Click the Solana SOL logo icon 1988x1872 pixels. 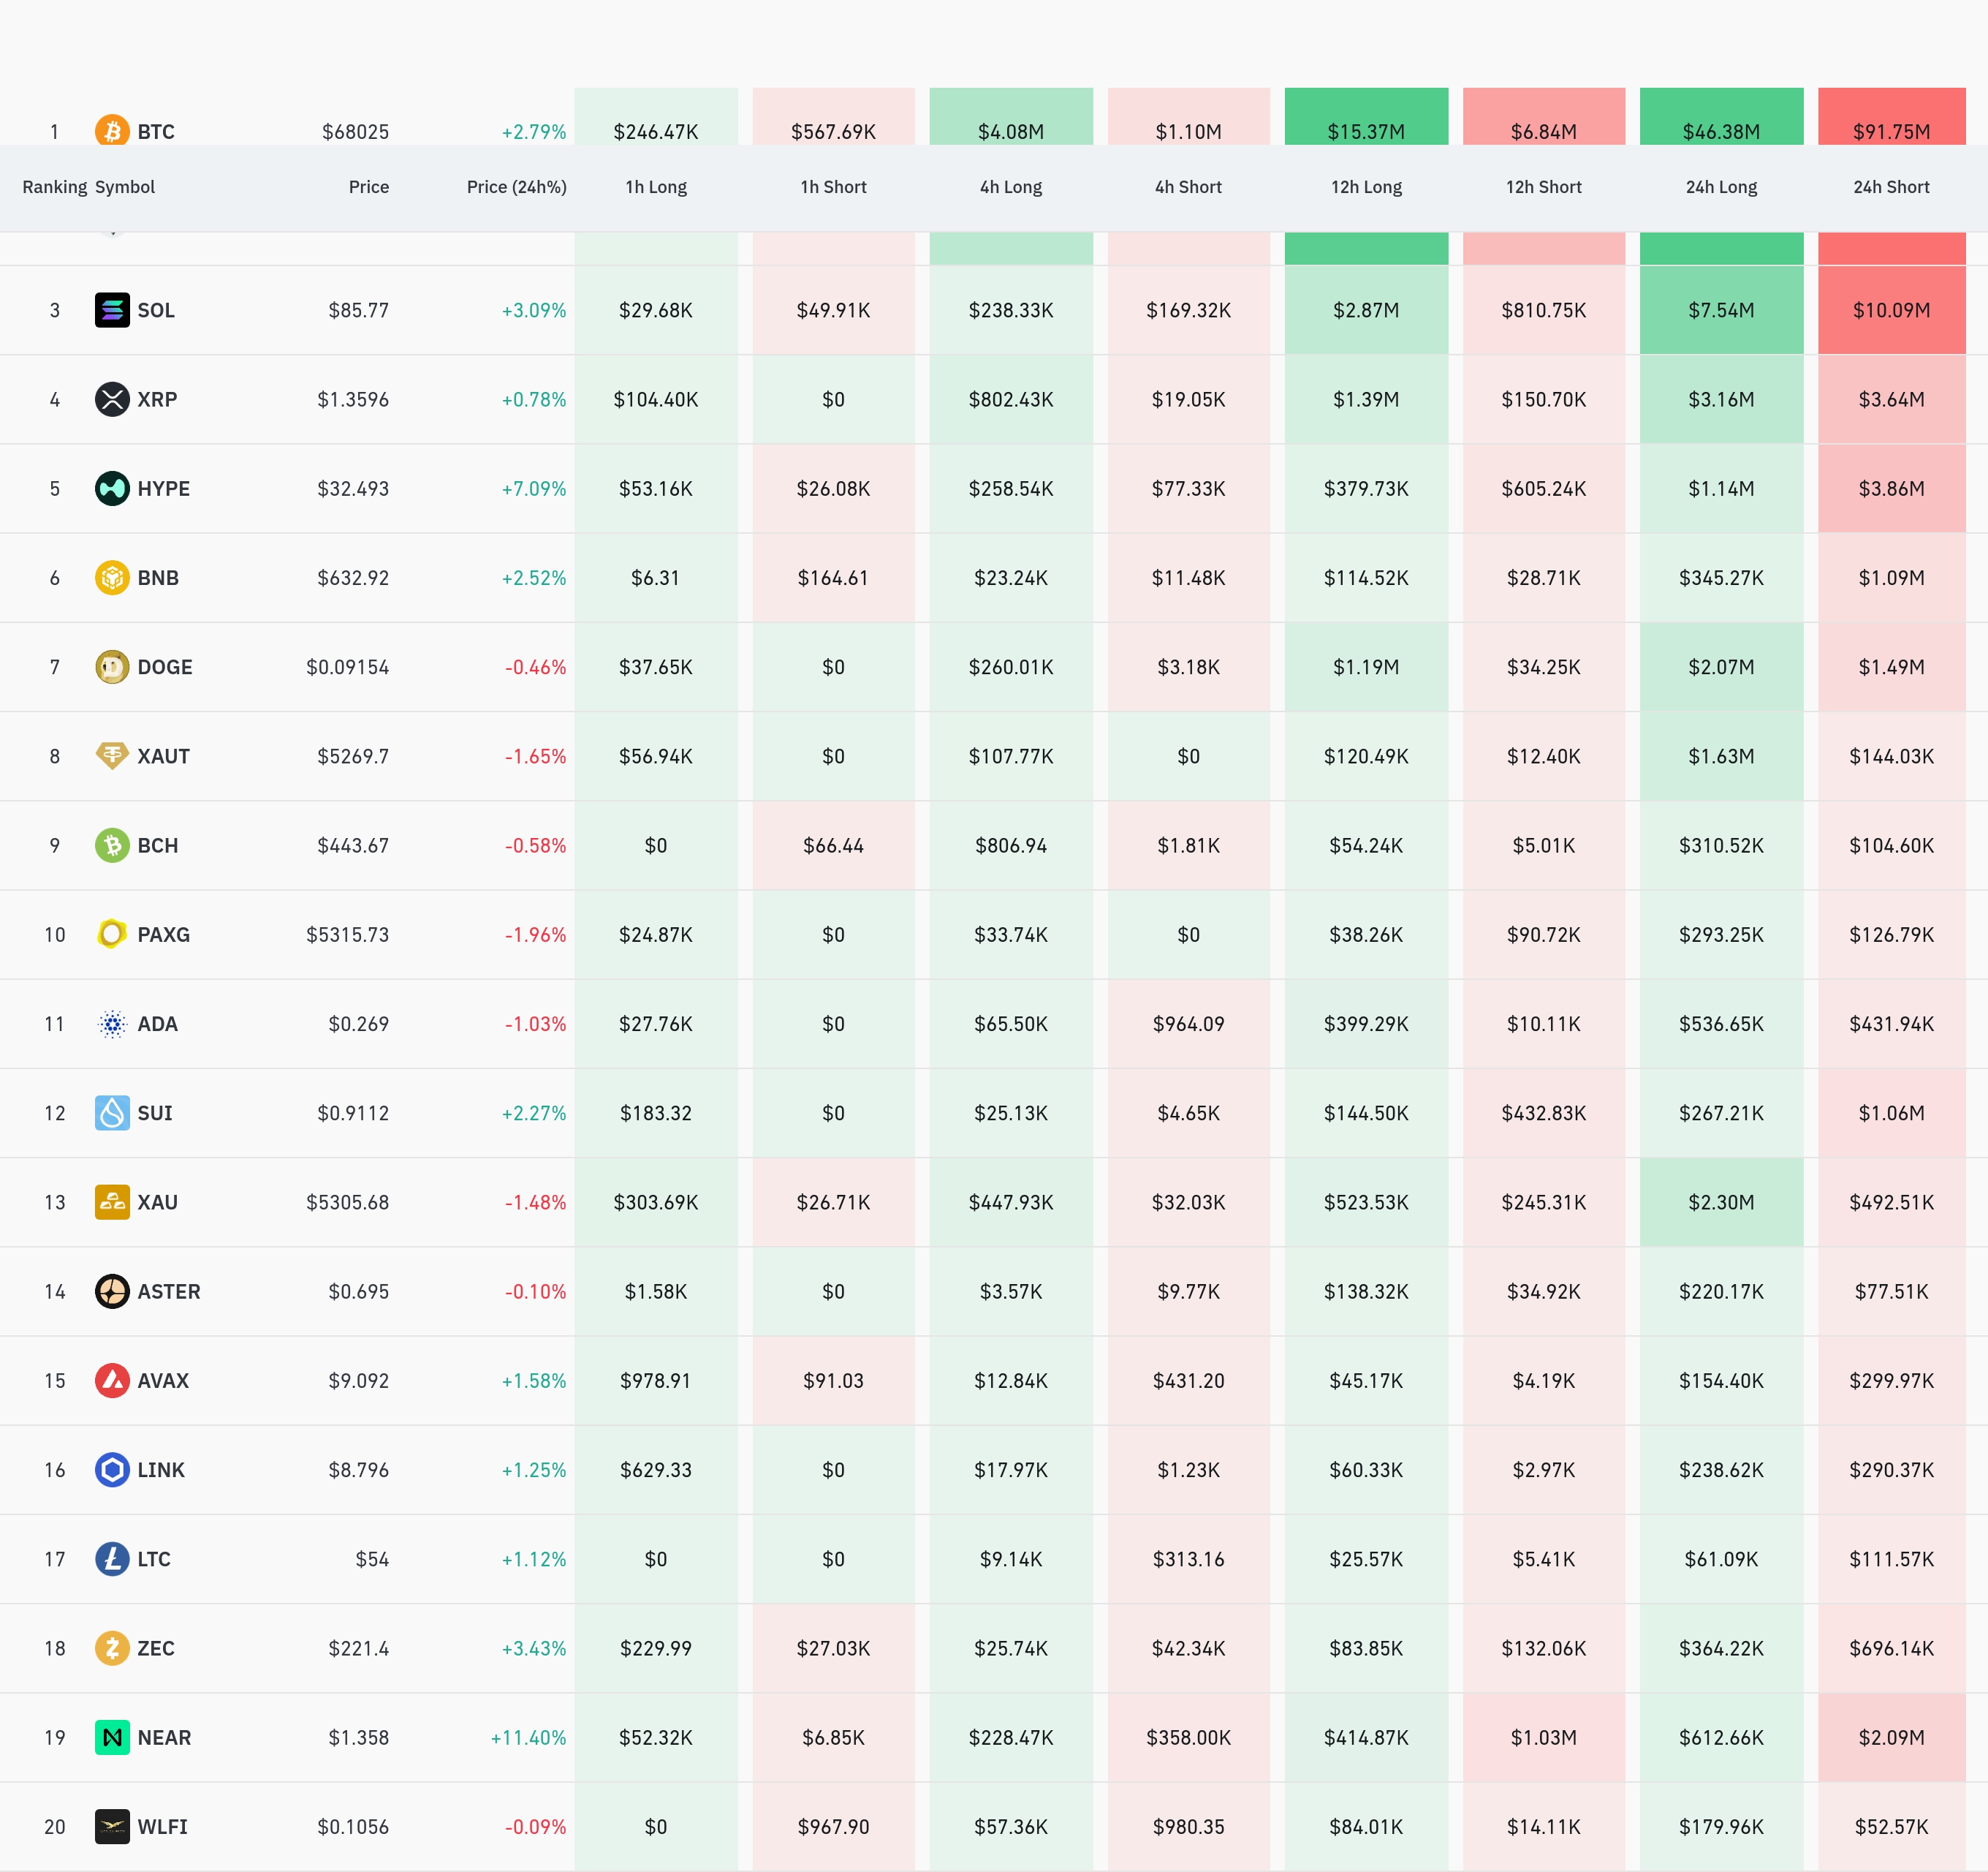(x=112, y=310)
